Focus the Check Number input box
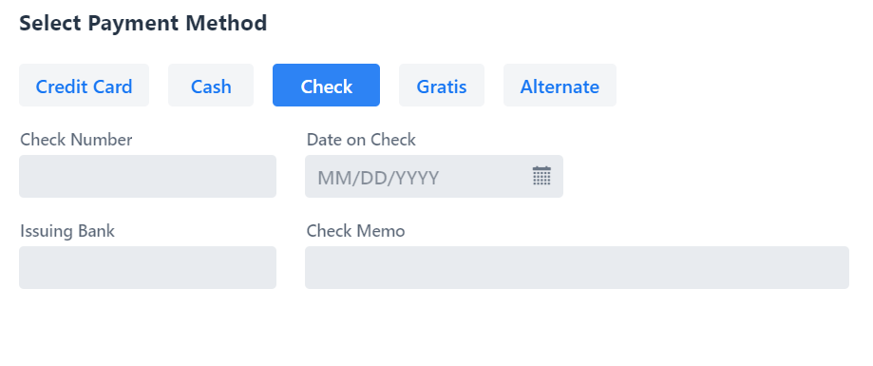The width and height of the screenshot is (873, 366). click(x=147, y=176)
